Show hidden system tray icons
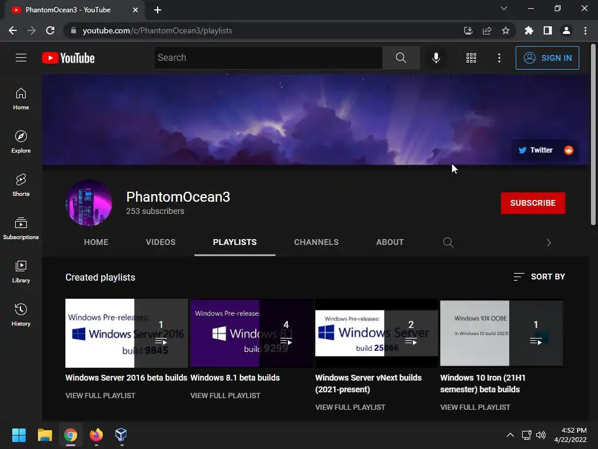 [510, 435]
